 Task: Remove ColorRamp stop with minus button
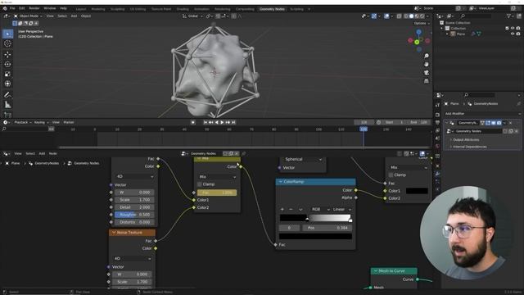[291, 210]
